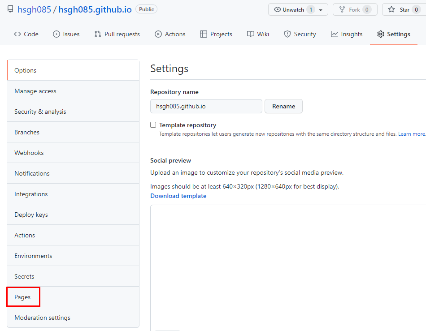Click the Actions play icon in the repository navigation
The height and width of the screenshot is (331, 426).
(158, 34)
